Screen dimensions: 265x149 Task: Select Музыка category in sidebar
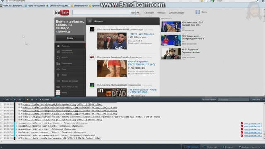coord(70,58)
